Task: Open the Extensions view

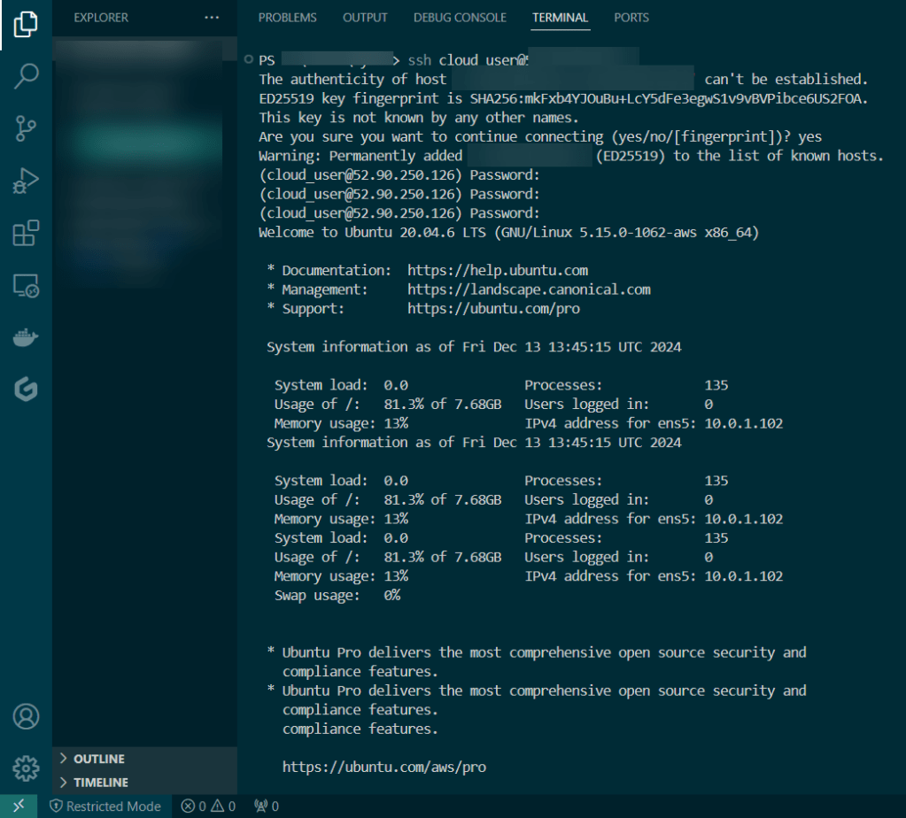Action: pyautogui.click(x=26, y=234)
